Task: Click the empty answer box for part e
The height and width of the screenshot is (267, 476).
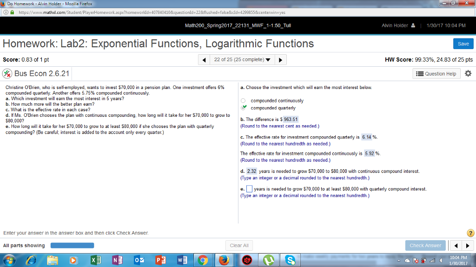Action: click(249, 189)
